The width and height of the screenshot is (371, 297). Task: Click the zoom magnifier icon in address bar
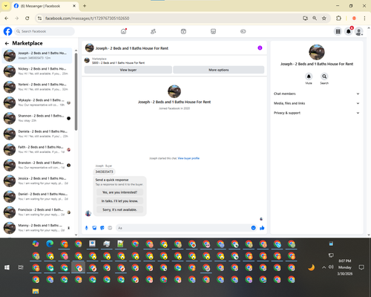point(315,18)
